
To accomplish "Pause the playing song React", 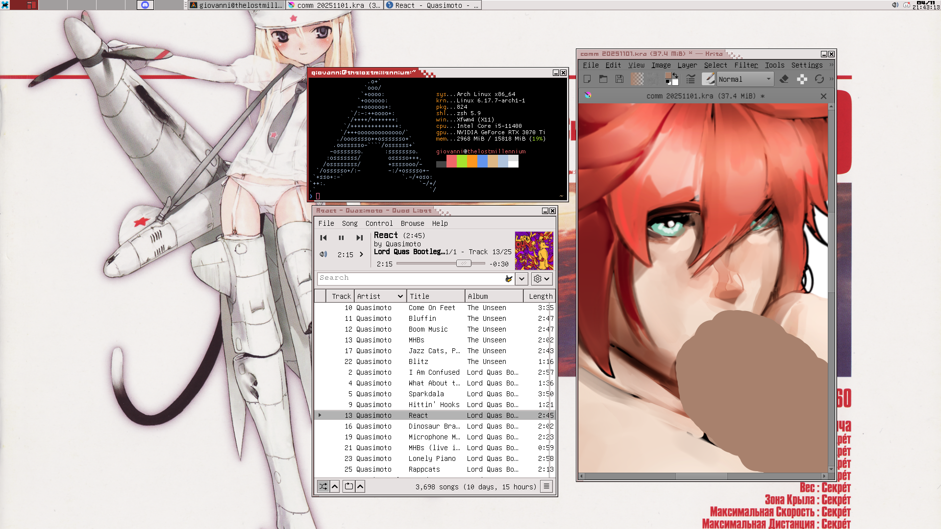I will coord(341,238).
